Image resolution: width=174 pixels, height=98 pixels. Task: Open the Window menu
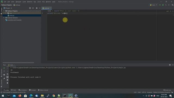[48, 2]
